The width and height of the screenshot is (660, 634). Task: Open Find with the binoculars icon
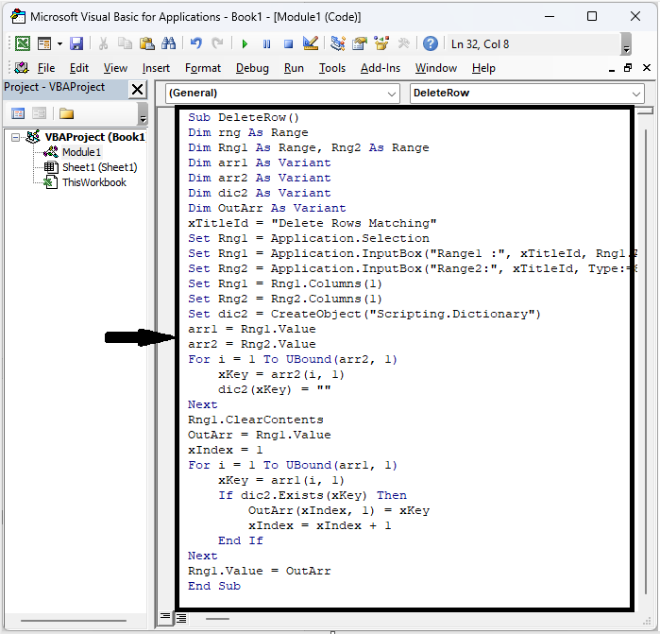coord(169,43)
